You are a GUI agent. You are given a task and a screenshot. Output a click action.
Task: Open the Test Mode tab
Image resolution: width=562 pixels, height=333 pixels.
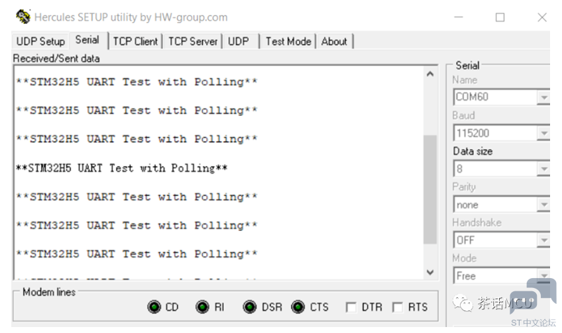[288, 42]
